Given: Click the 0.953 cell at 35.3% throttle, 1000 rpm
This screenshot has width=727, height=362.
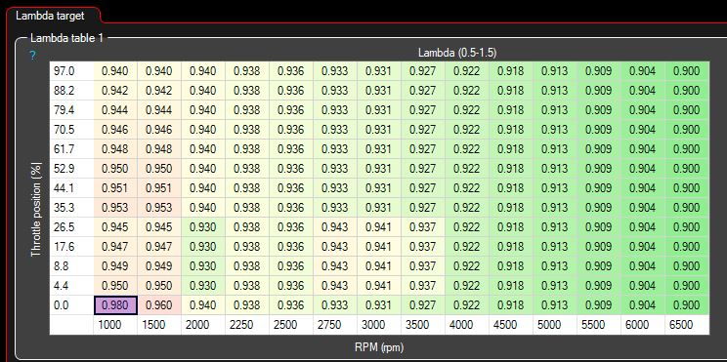Looking at the screenshot, I should pos(115,208).
